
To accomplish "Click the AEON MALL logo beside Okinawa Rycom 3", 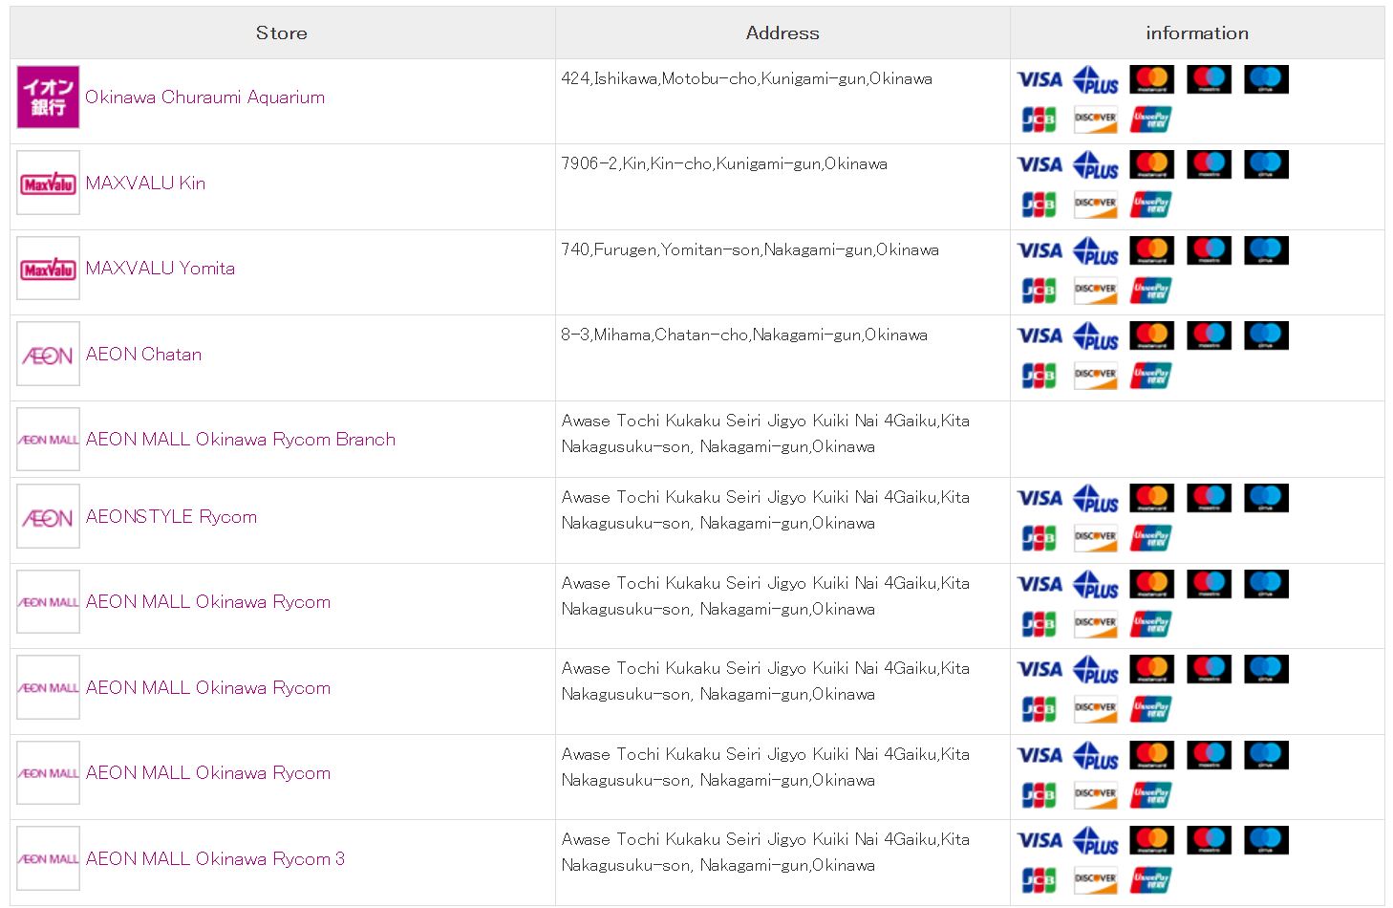I will (48, 858).
